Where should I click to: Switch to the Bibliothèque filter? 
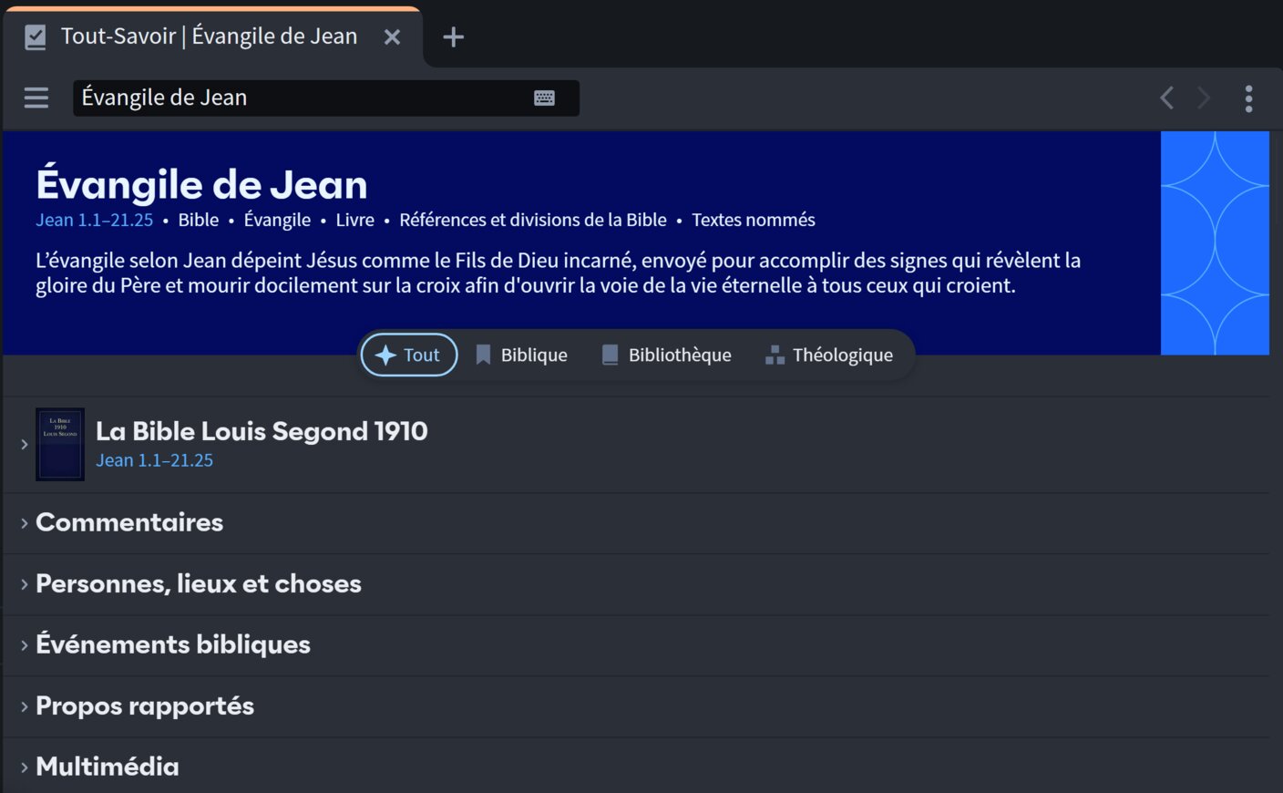[x=667, y=355]
